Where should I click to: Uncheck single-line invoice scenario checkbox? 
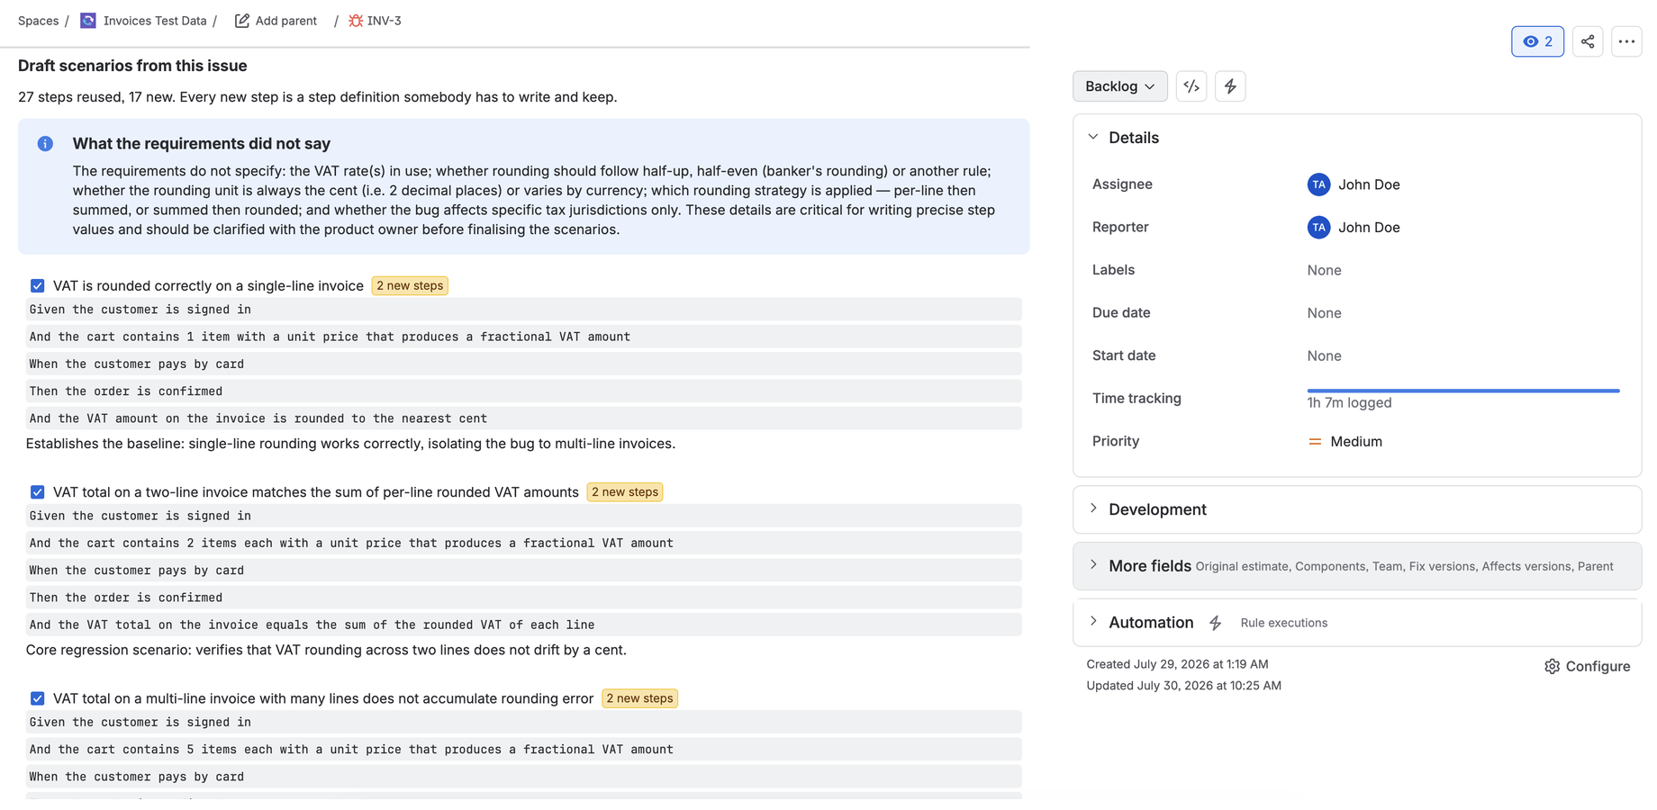click(x=37, y=286)
